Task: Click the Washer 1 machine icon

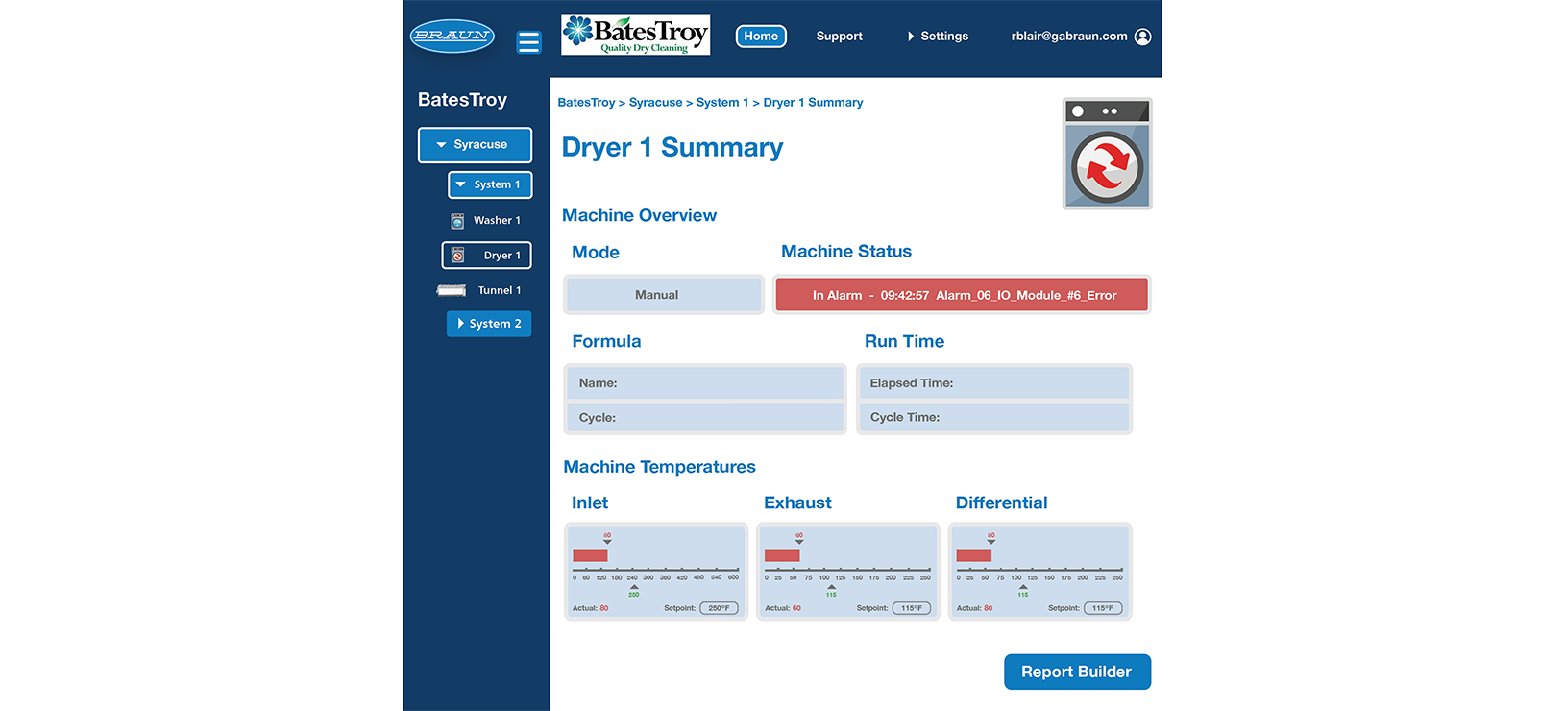Action: pyautogui.click(x=457, y=221)
